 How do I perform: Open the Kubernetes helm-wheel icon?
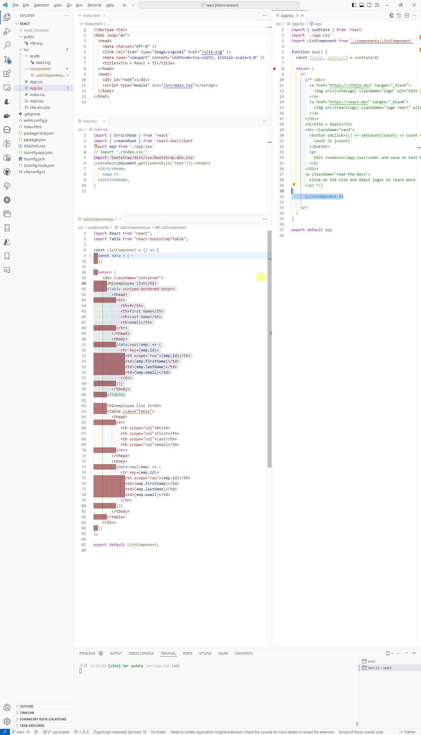point(7,200)
